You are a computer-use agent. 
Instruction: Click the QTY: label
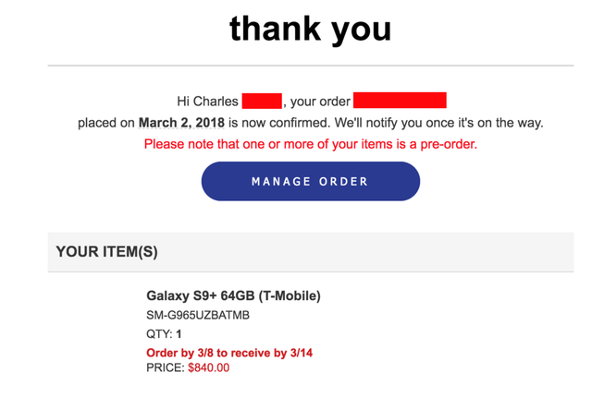tap(159, 333)
